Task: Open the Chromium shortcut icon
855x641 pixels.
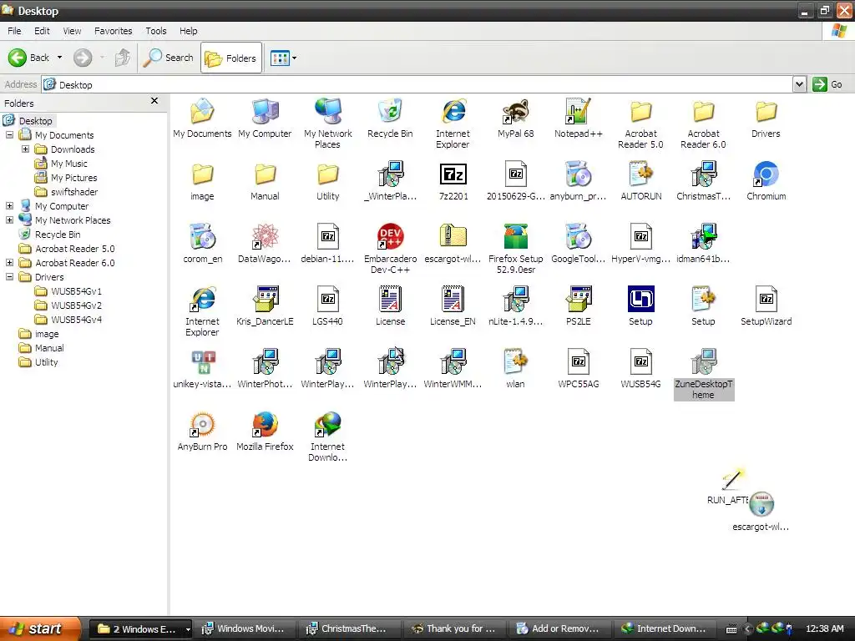Action: click(x=766, y=174)
